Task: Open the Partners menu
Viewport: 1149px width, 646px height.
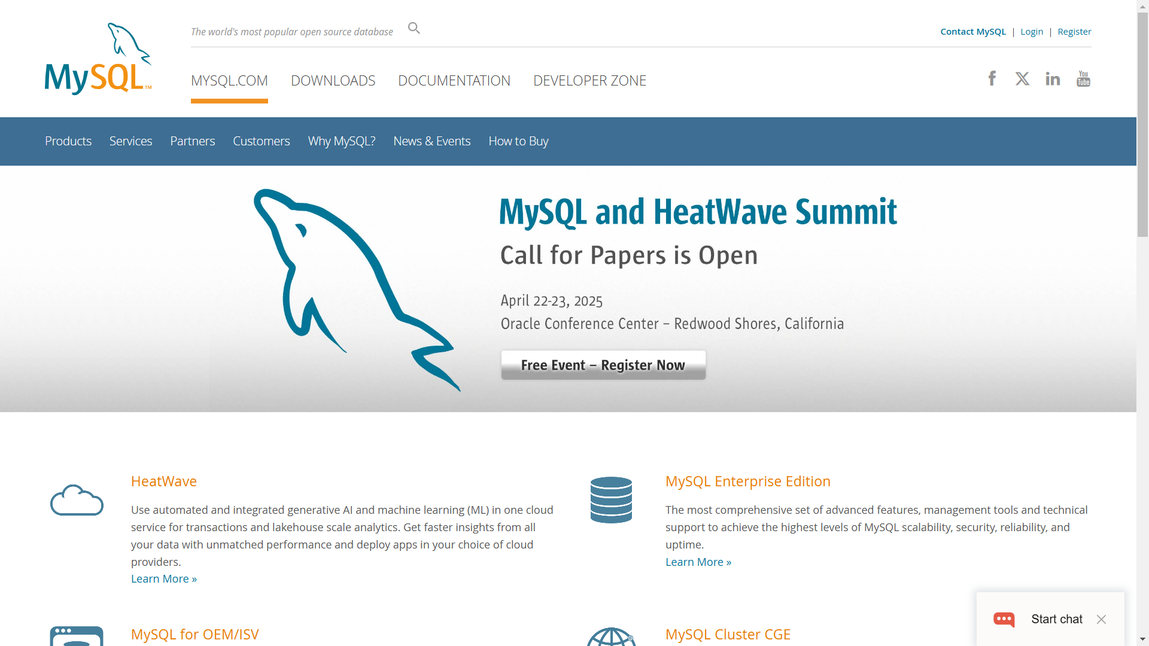Action: 192,141
